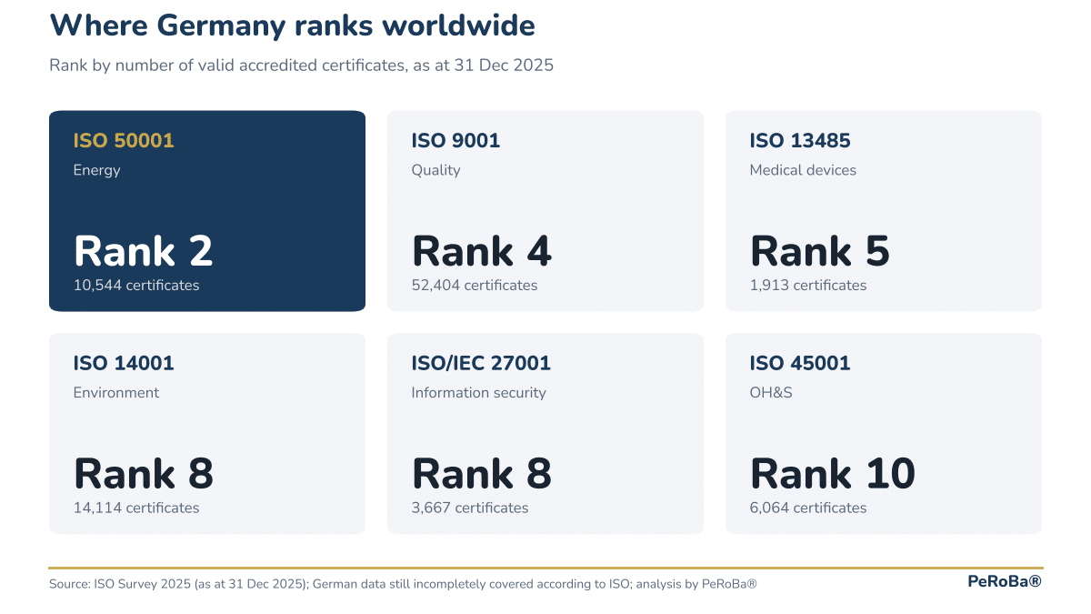The height and width of the screenshot is (614, 1091).
Task: Click '6,064 certificates'
Action: [x=808, y=508]
